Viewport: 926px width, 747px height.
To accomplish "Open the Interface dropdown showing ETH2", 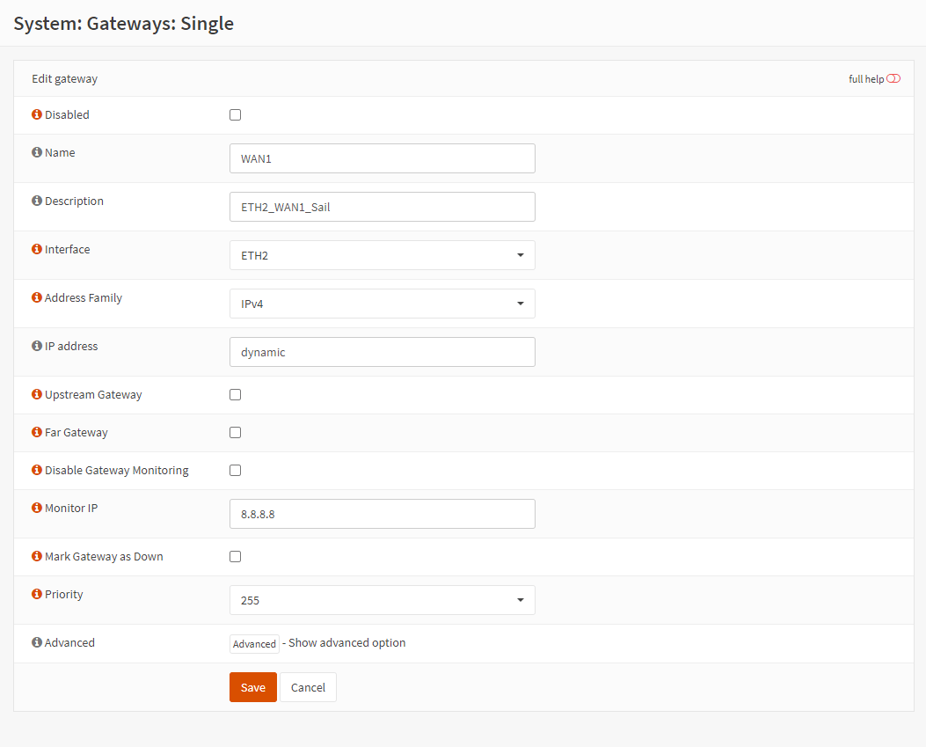I will [x=382, y=255].
